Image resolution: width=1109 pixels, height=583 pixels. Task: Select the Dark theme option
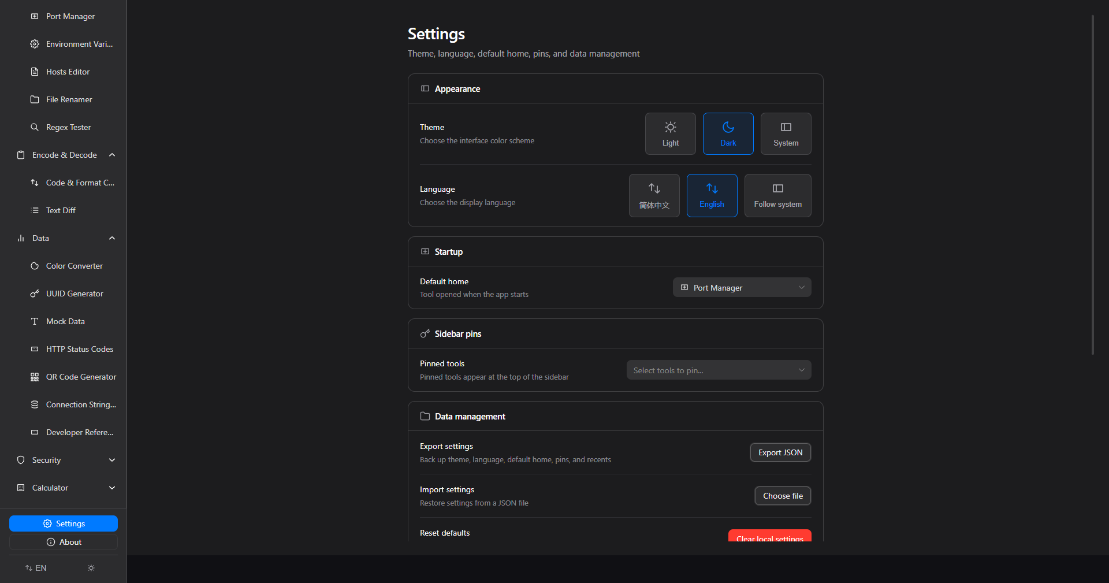click(x=728, y=133)
